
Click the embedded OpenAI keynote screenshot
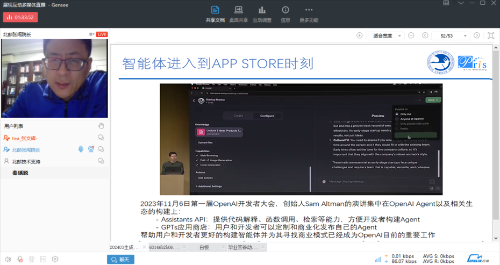pos(301,139)
